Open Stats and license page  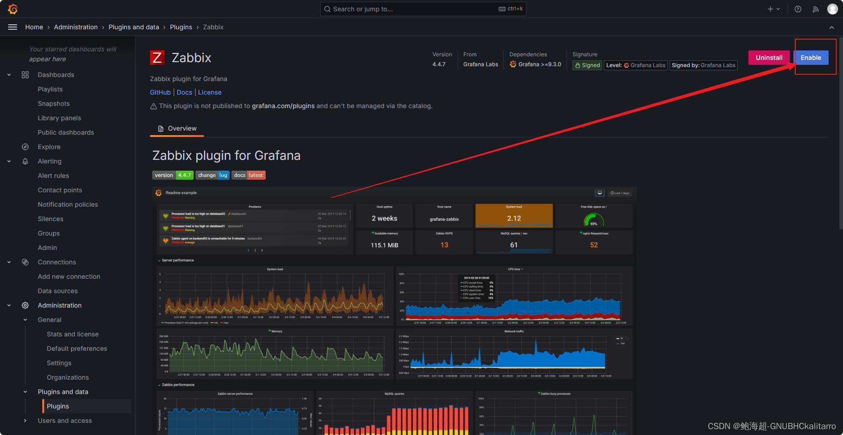(x=73, y=334)
